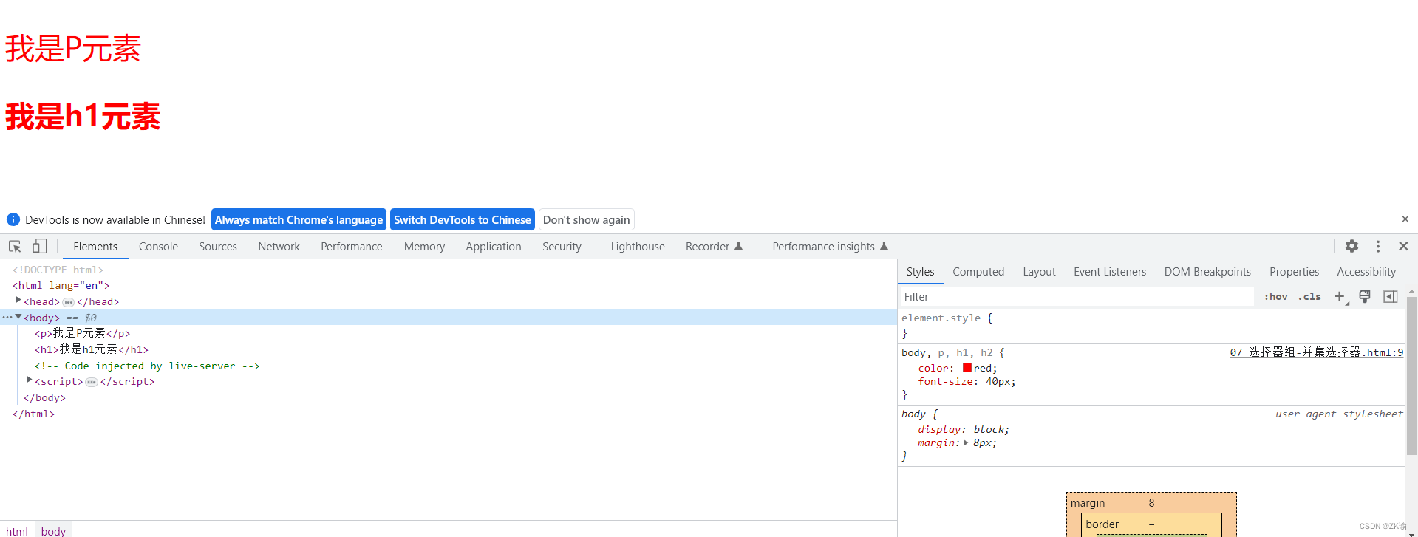
Task: Collapse the body element node
Action: coord(18,317)
